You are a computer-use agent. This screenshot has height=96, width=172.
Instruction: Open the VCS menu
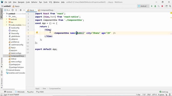click(51, 2)
